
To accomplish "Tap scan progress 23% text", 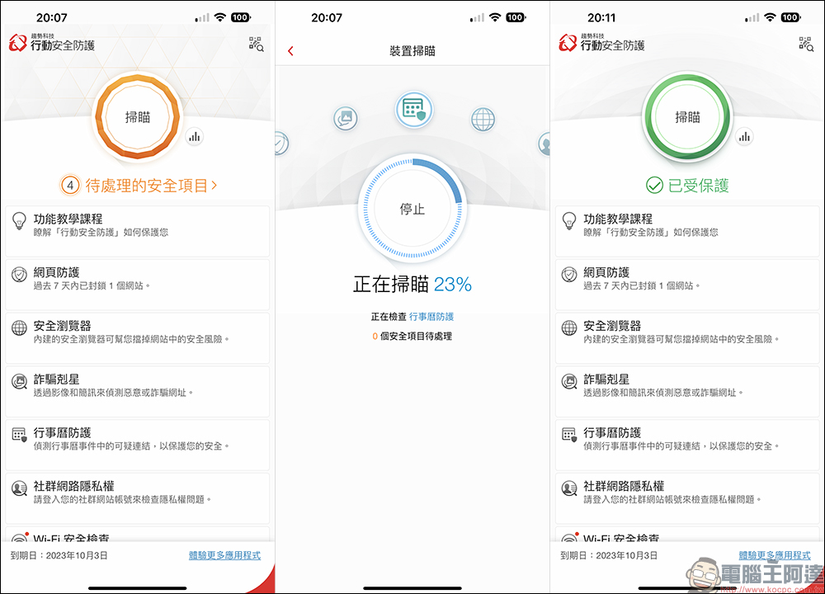I will coord(452,285).
